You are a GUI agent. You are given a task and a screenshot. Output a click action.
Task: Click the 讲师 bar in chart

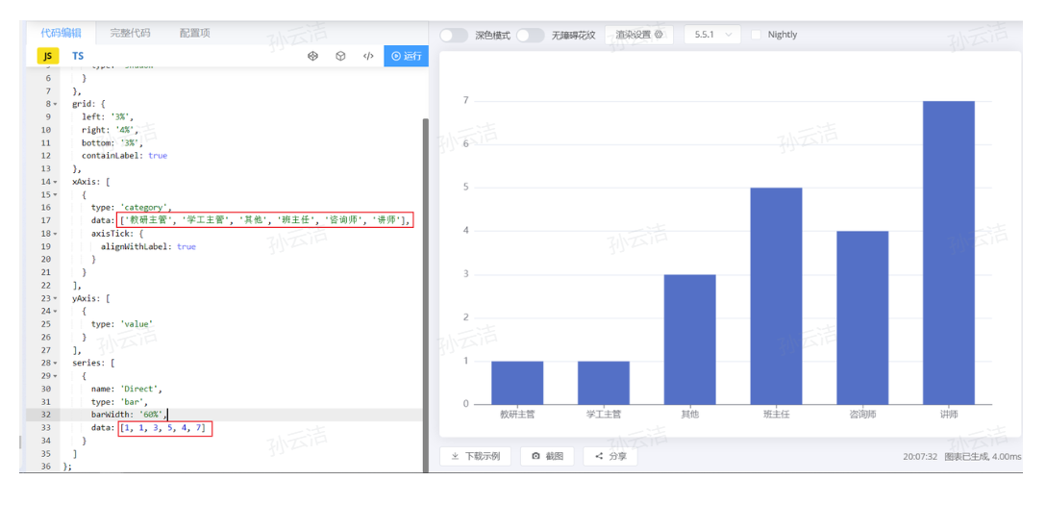tap(949, 252)
